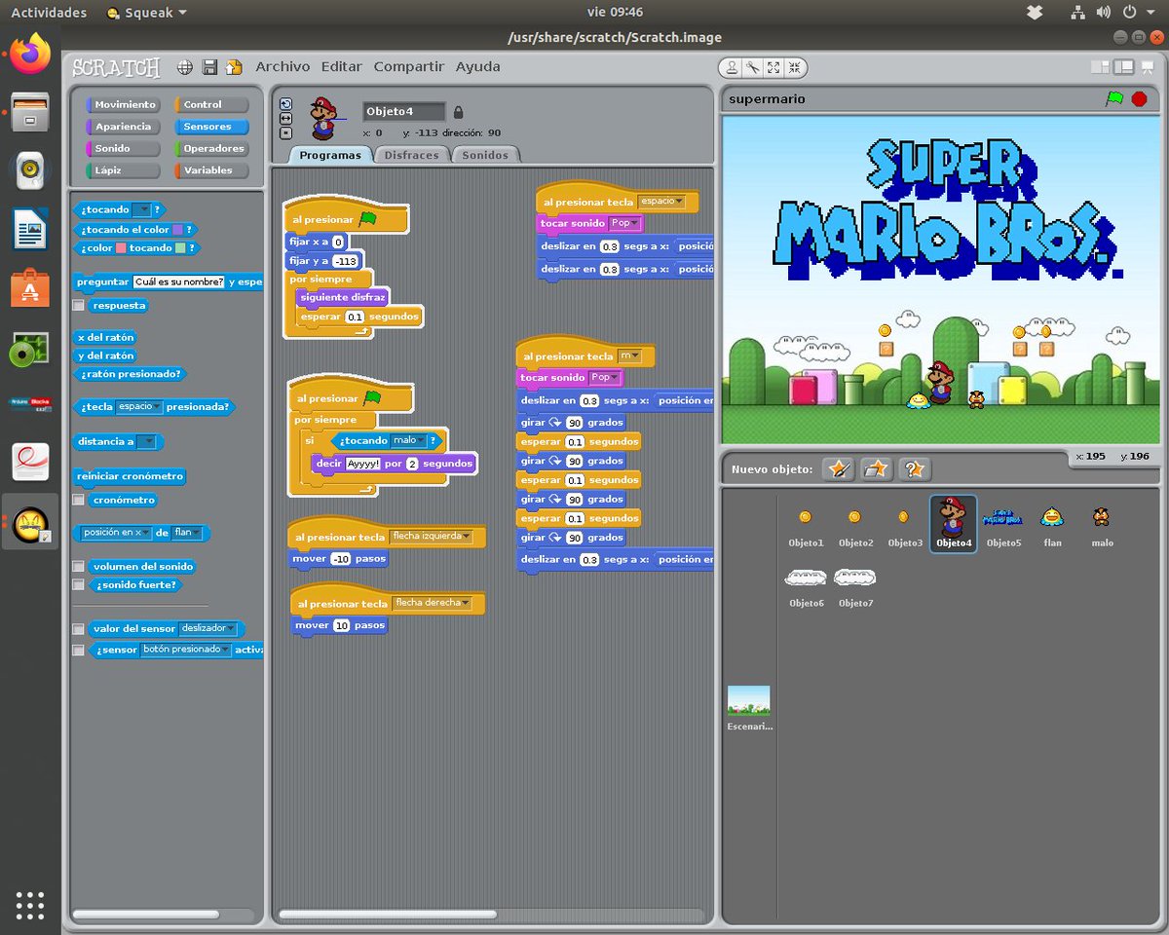
Task: Open Ubuntu Software in dock
Action: point(31,289)
